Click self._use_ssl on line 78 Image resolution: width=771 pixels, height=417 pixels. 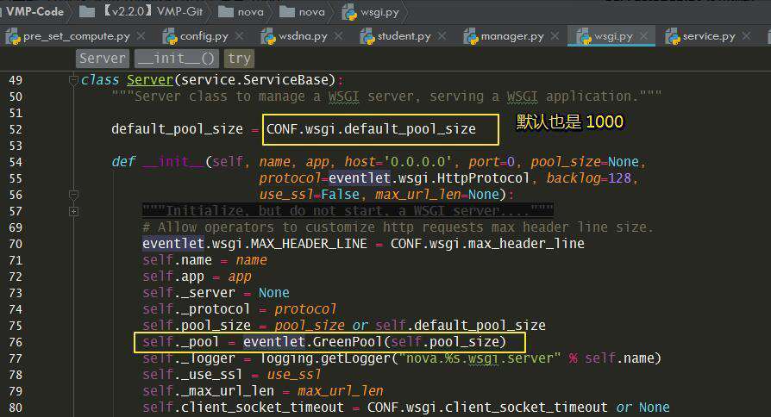click(193, 374)
